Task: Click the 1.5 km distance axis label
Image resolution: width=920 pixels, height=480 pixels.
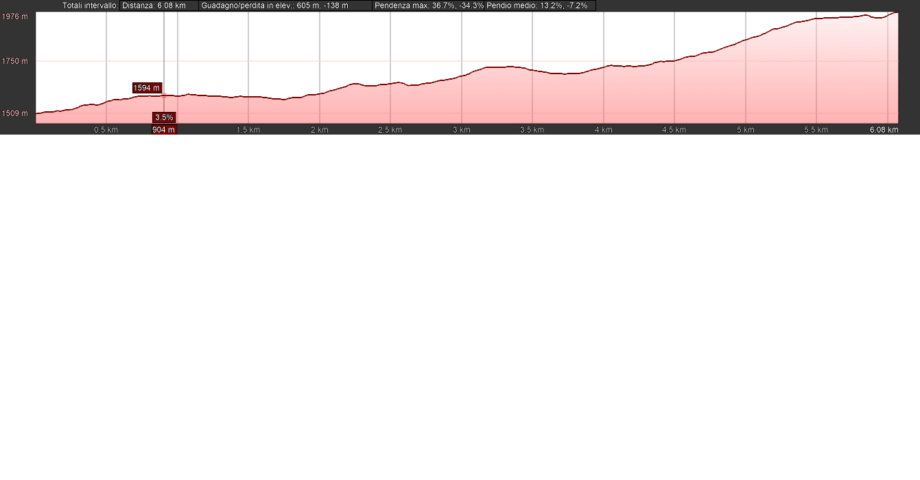Action: click(x=248, y=130)
